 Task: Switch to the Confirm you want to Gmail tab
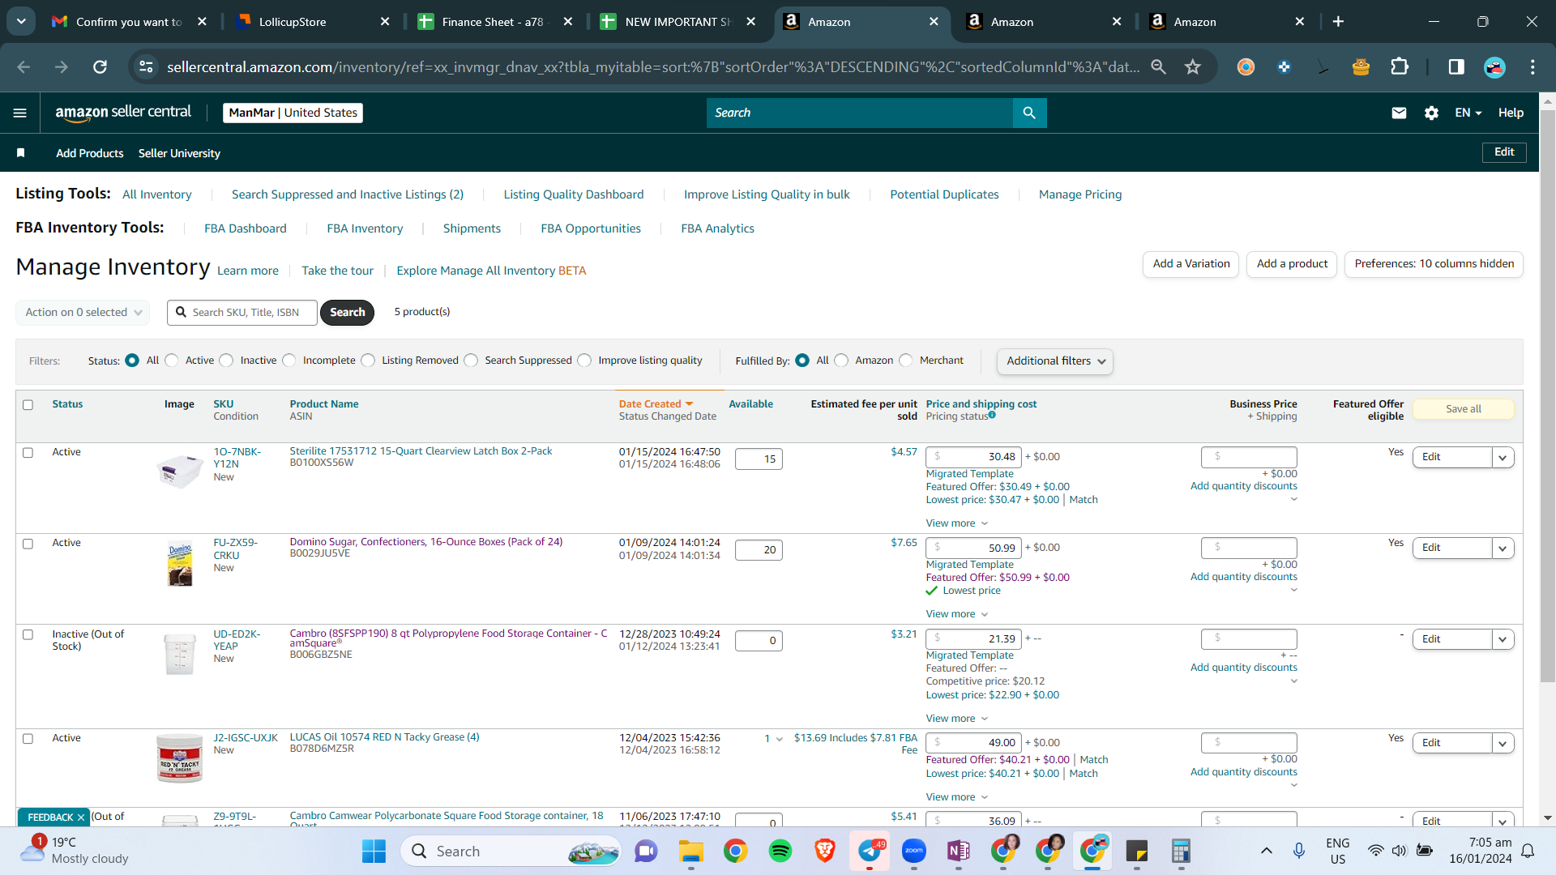point(128,22)
